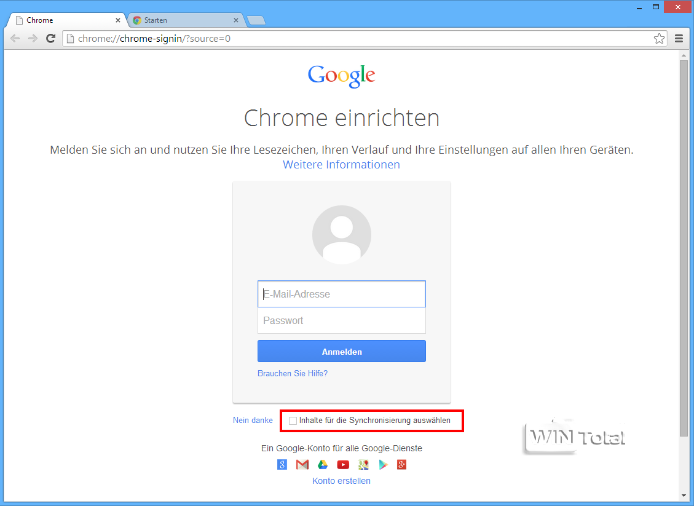Image resolution: width=694 pixels, height=506 pixels.
Task: Click the profile avatar placeholder
Action: [342, 235]
